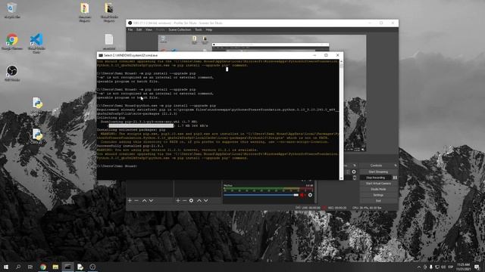This screenshot has height=272, width=485.
Task: Open source properties gear in OBS Sources panel
Action: coord(191,200)
